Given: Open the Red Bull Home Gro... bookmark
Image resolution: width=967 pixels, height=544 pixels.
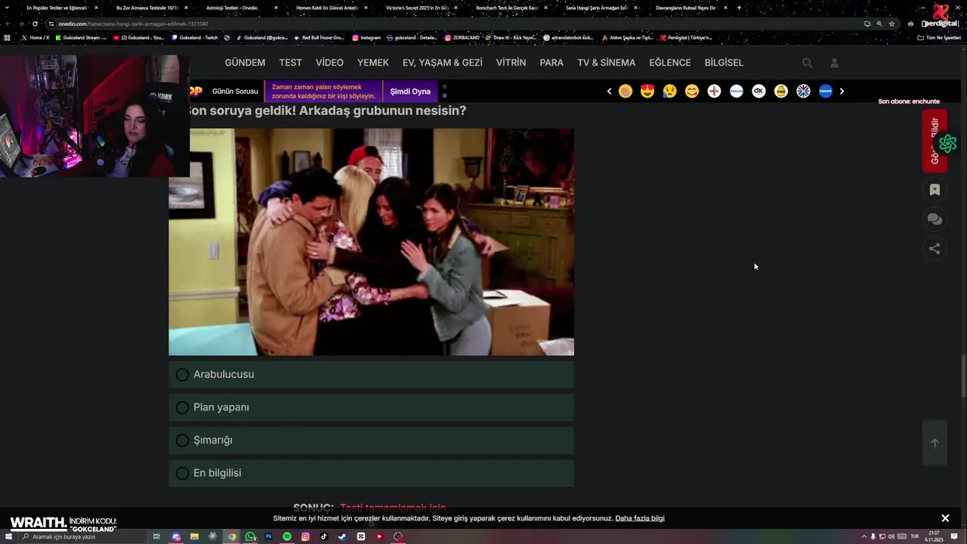Looking at the screenshot, I should tap(319, 38).
